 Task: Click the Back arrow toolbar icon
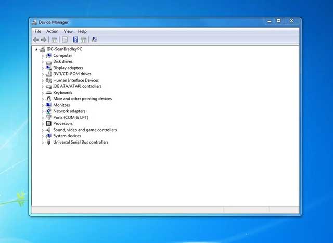36,40
